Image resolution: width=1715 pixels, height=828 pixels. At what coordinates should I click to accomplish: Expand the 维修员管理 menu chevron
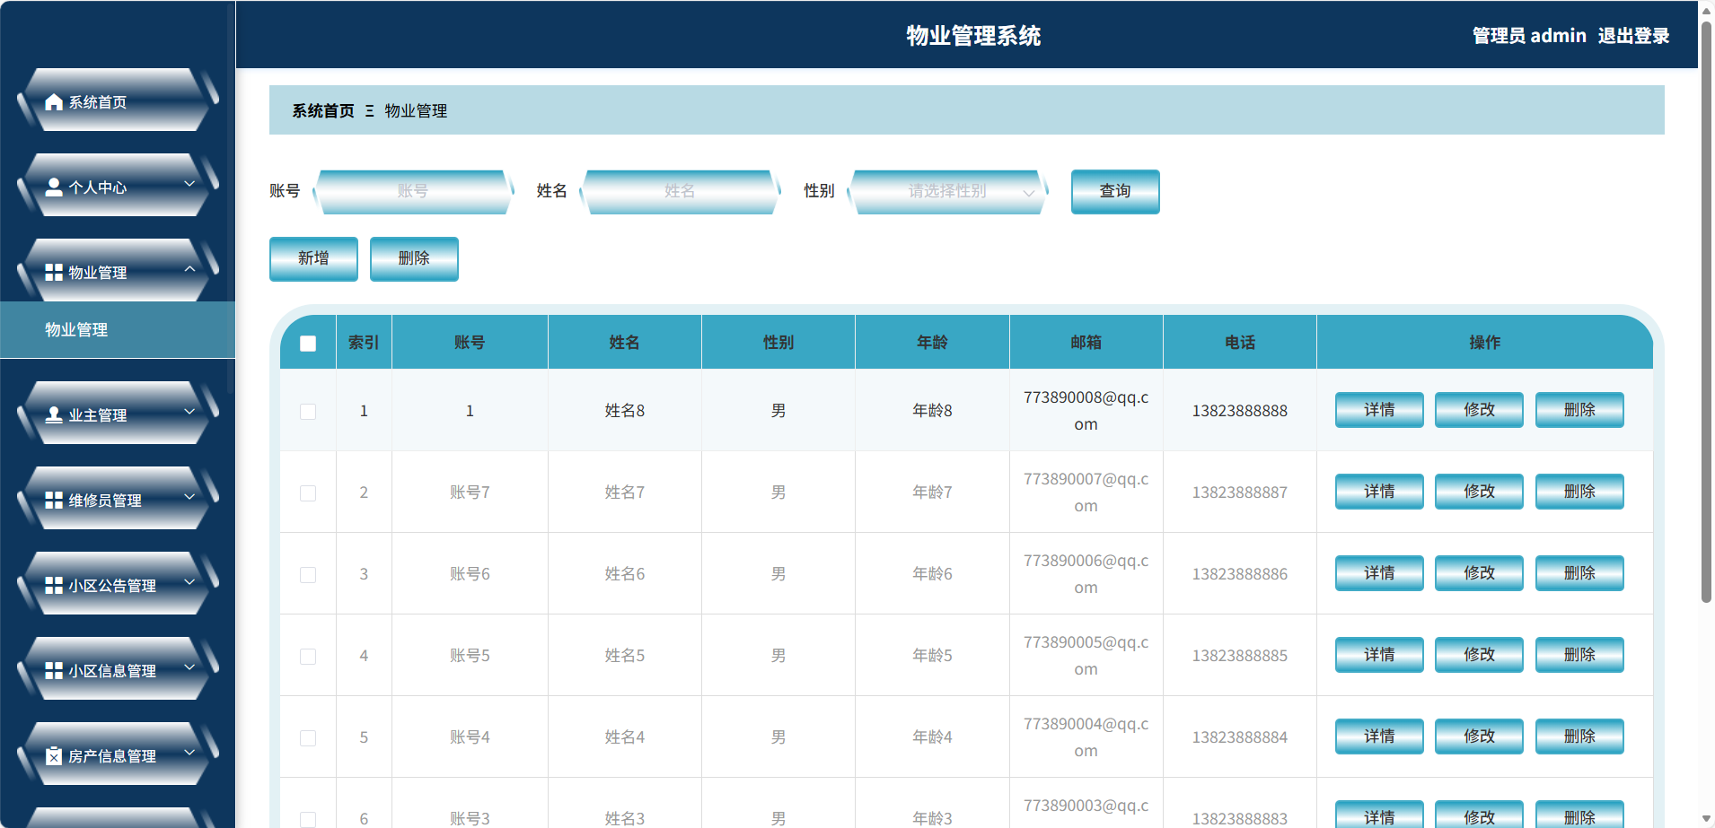[189, 497]
